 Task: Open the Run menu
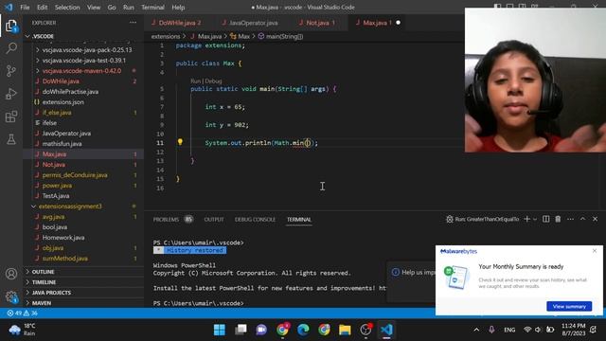tap(129, 8)
